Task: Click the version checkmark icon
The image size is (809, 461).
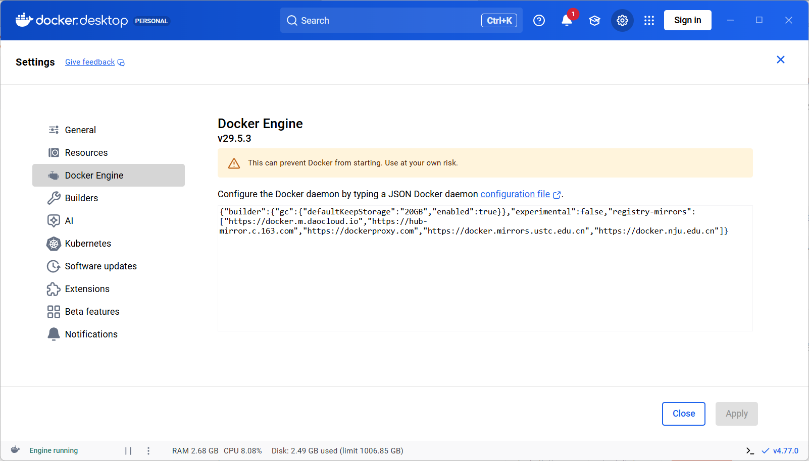Action: pyautogui.click(x=766, y=450)
